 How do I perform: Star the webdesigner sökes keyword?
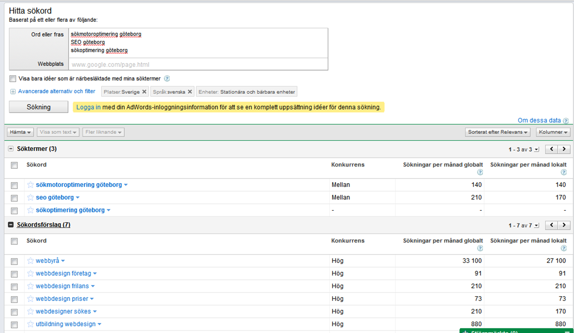pos(30,311)
